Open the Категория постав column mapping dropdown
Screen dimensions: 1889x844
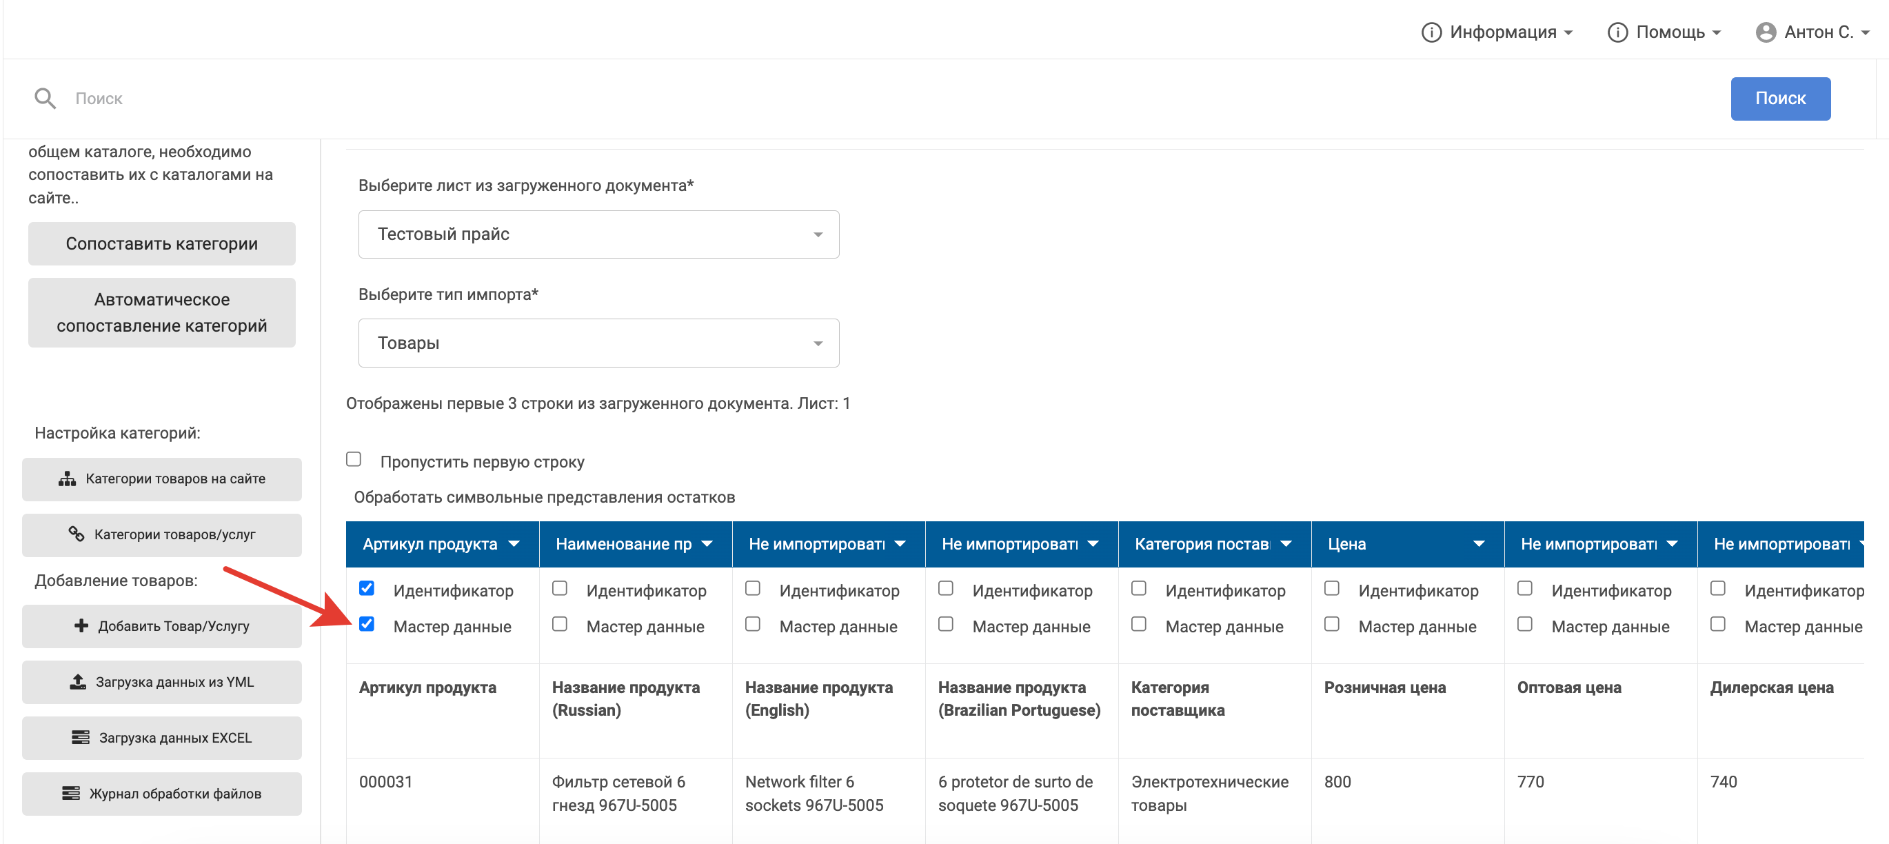[x=1213, y=544]
